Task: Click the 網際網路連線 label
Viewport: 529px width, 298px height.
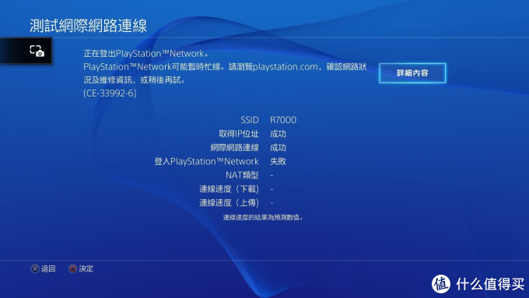Action: click(234, 148)
